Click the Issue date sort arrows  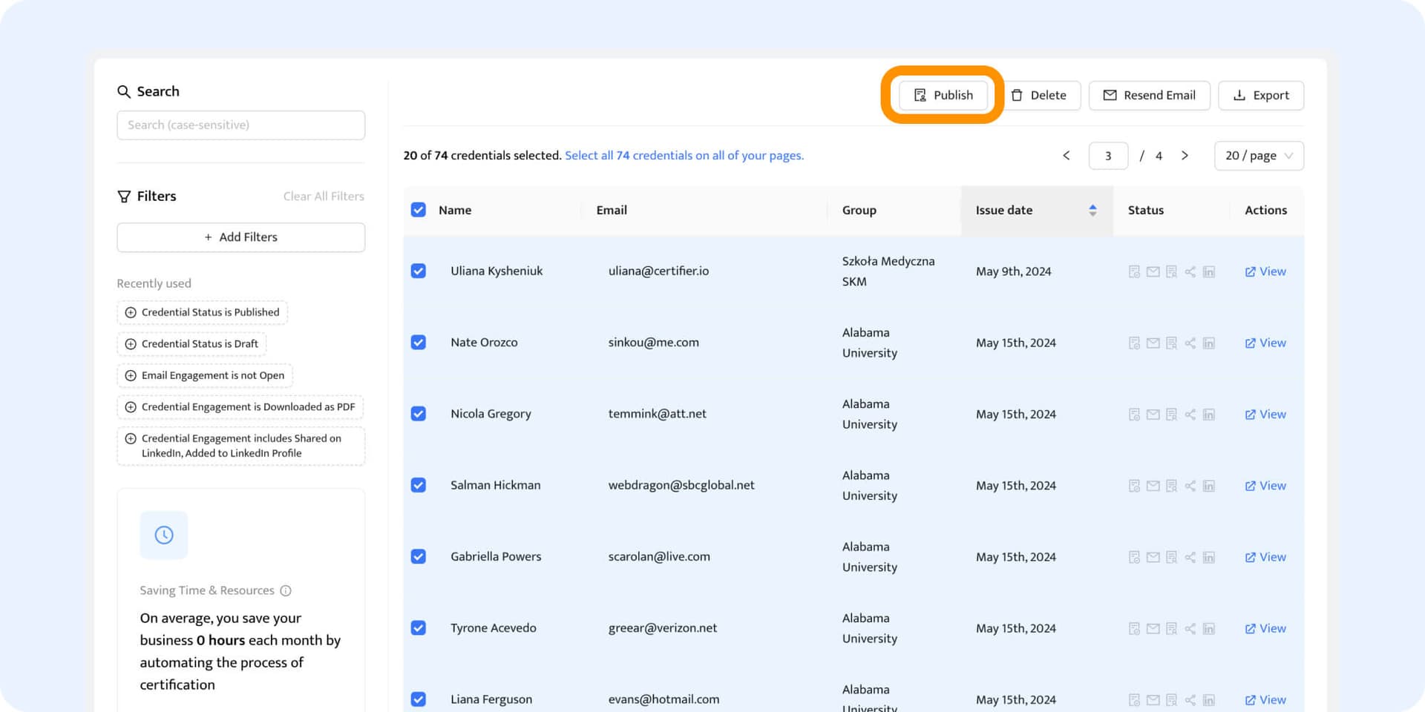(x=1092, y=210)
